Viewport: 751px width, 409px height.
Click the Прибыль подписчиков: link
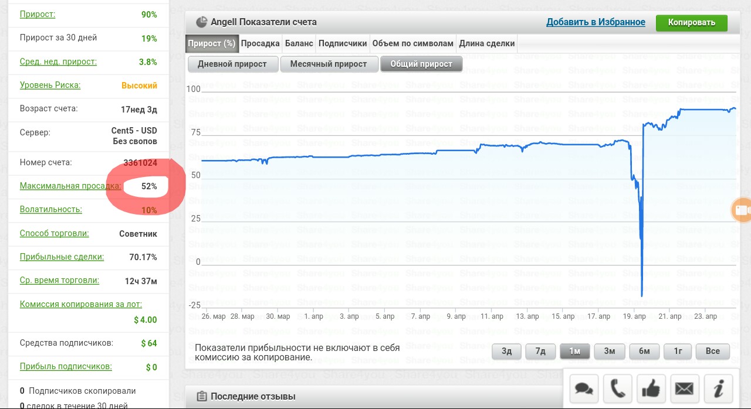point(66,366)
